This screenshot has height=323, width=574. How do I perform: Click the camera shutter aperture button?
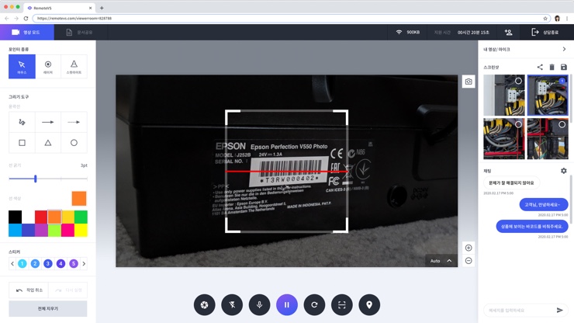click(205, 304)
